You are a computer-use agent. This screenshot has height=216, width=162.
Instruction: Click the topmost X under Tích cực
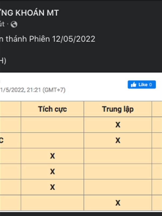pos(52,156)
